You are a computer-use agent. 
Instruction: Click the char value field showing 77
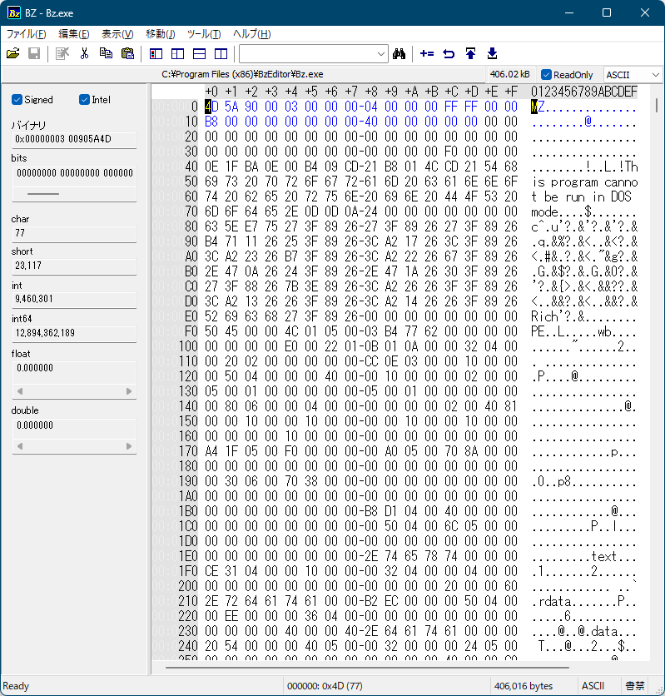[74, 233]
